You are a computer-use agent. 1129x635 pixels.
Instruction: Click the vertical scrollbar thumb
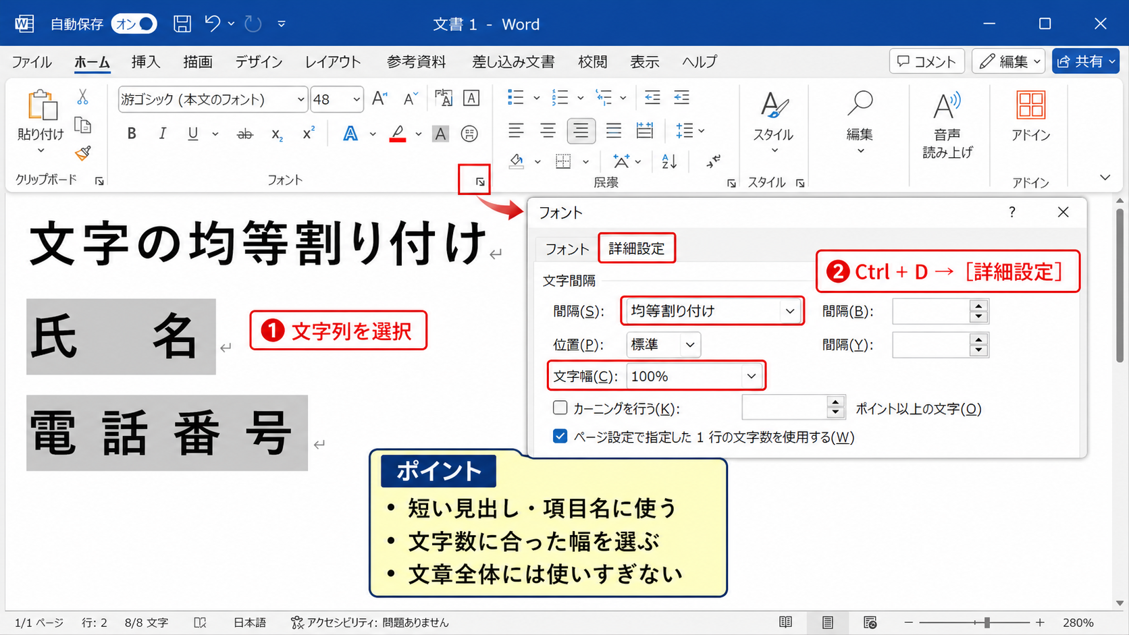pyautogui.click(x=1120, y=285)
